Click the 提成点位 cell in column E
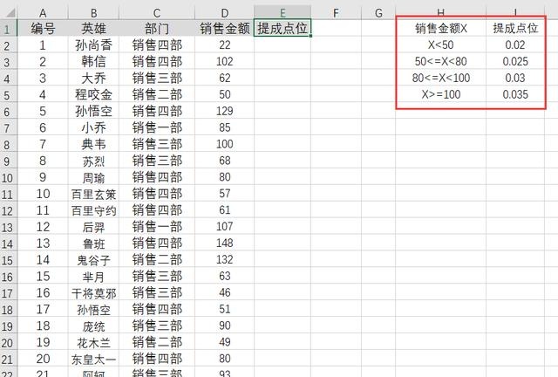This screenshot has height=377, width=558. coord(282,28)
